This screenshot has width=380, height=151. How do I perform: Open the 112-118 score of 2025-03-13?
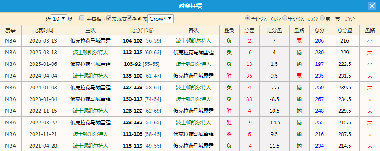(x=132, y=52)
